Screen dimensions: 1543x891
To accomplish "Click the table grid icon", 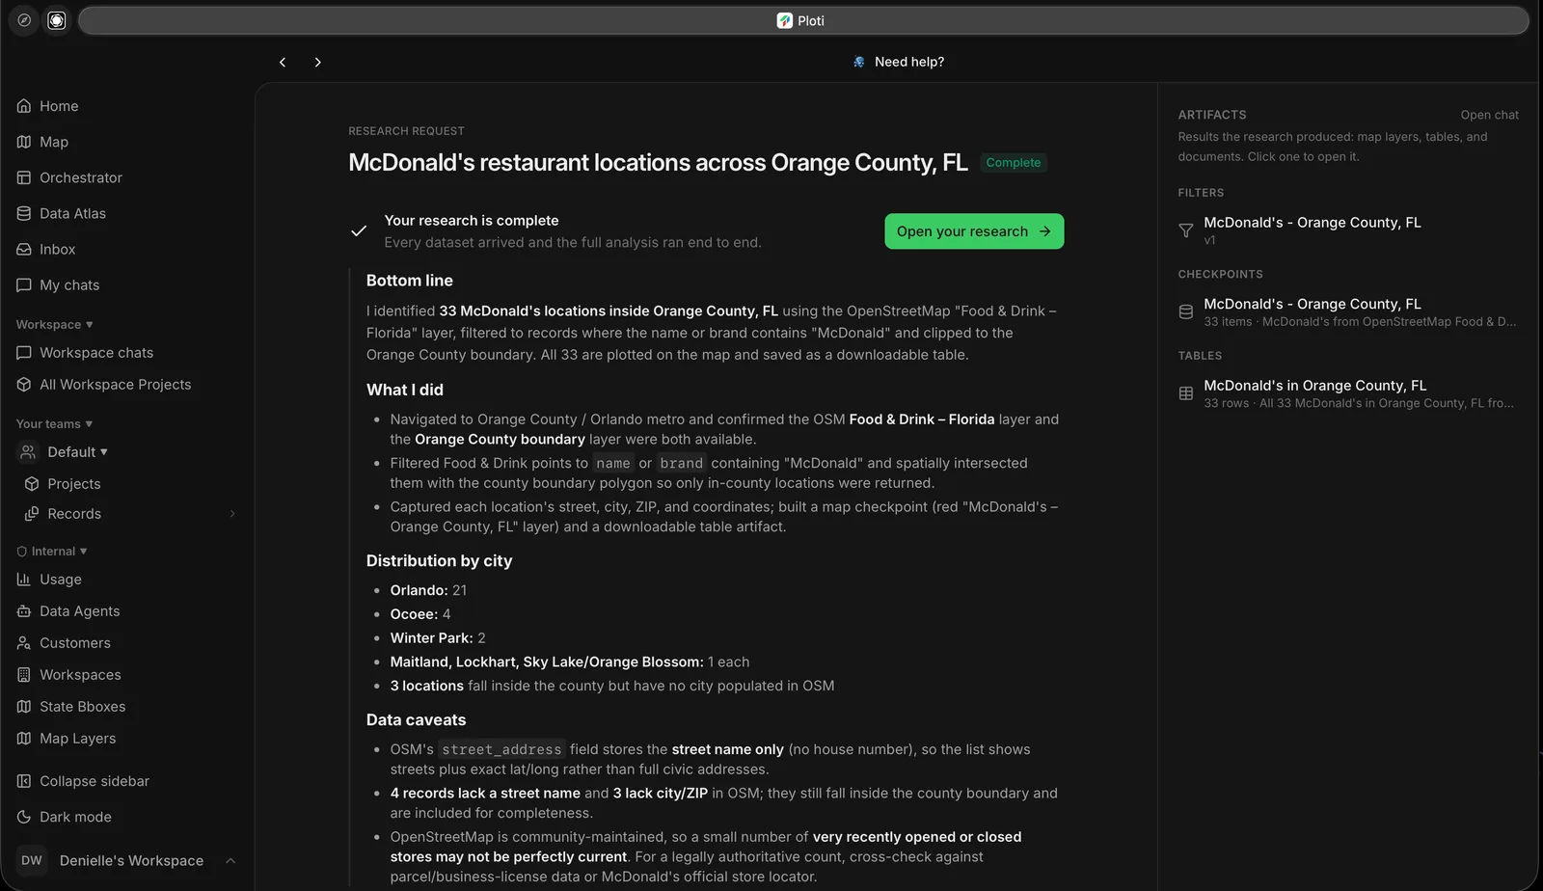I will click(x=1186, y=393).
